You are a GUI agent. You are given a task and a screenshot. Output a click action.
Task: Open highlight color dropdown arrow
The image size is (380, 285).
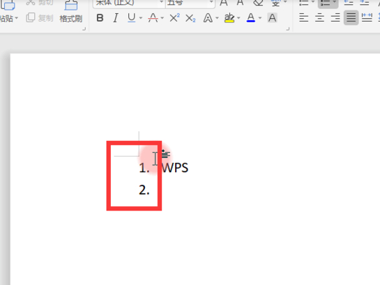coord(238,18)
